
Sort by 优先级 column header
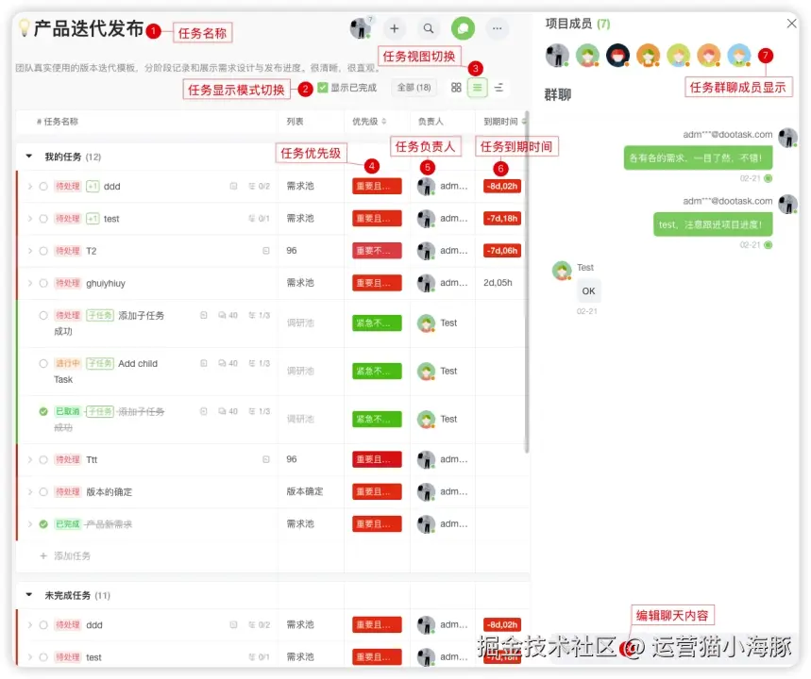coord(369,122)
